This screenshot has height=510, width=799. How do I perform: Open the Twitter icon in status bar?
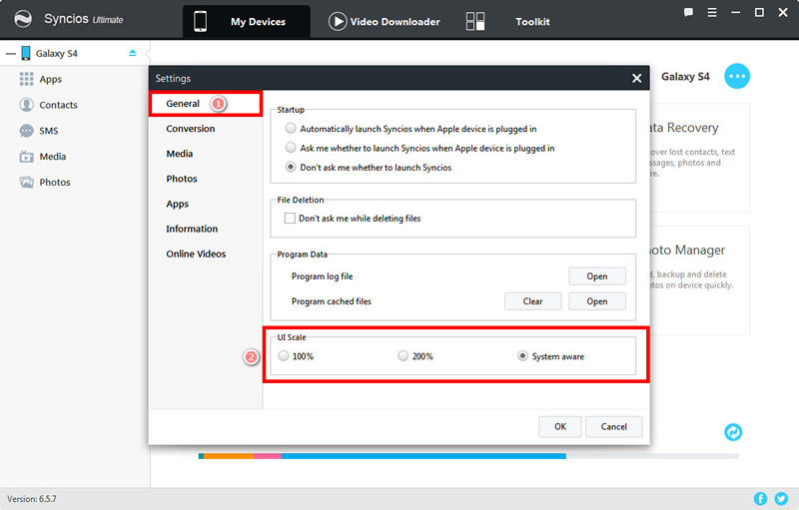point(781,498)
